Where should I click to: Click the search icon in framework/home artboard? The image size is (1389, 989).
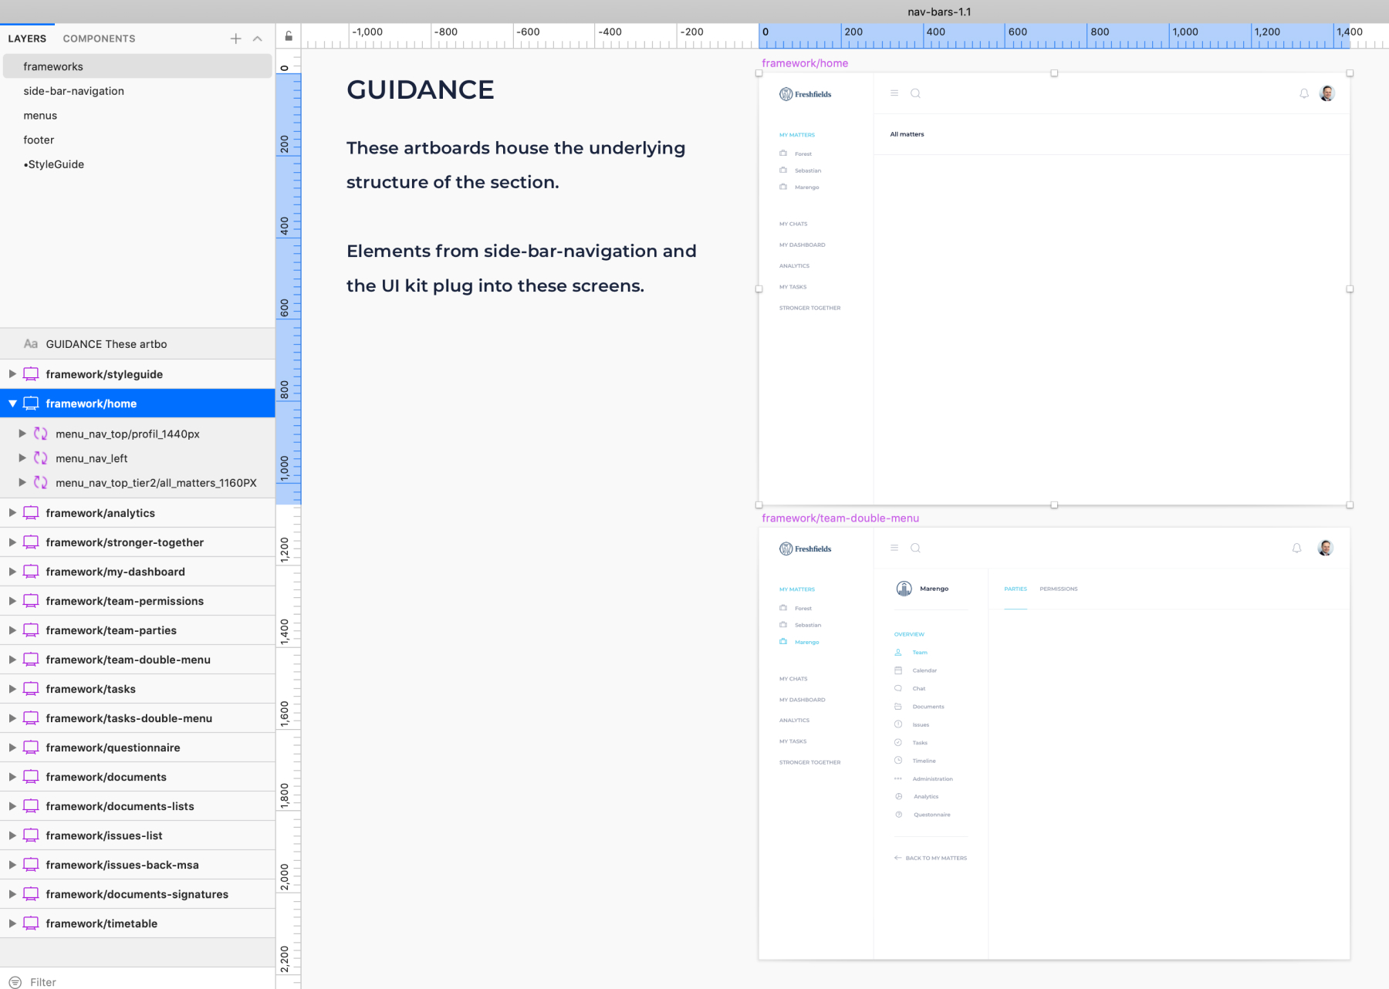[915, 93]
